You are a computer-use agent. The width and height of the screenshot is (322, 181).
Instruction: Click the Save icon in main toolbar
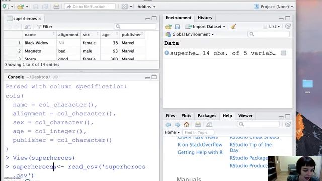[36, 7]
